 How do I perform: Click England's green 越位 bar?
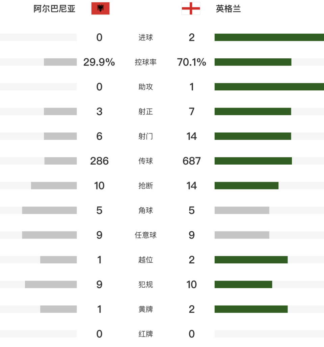click(x=251, y=260)
